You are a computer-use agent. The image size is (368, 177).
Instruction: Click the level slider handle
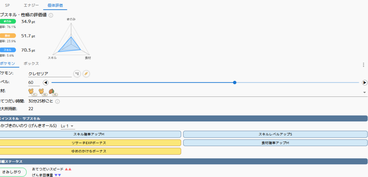pyautogui.click(x=235, y=82)
